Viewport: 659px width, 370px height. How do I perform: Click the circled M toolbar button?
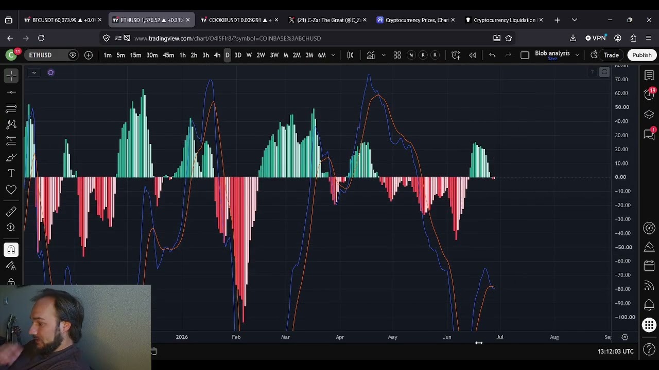click(x=411, y=55)
